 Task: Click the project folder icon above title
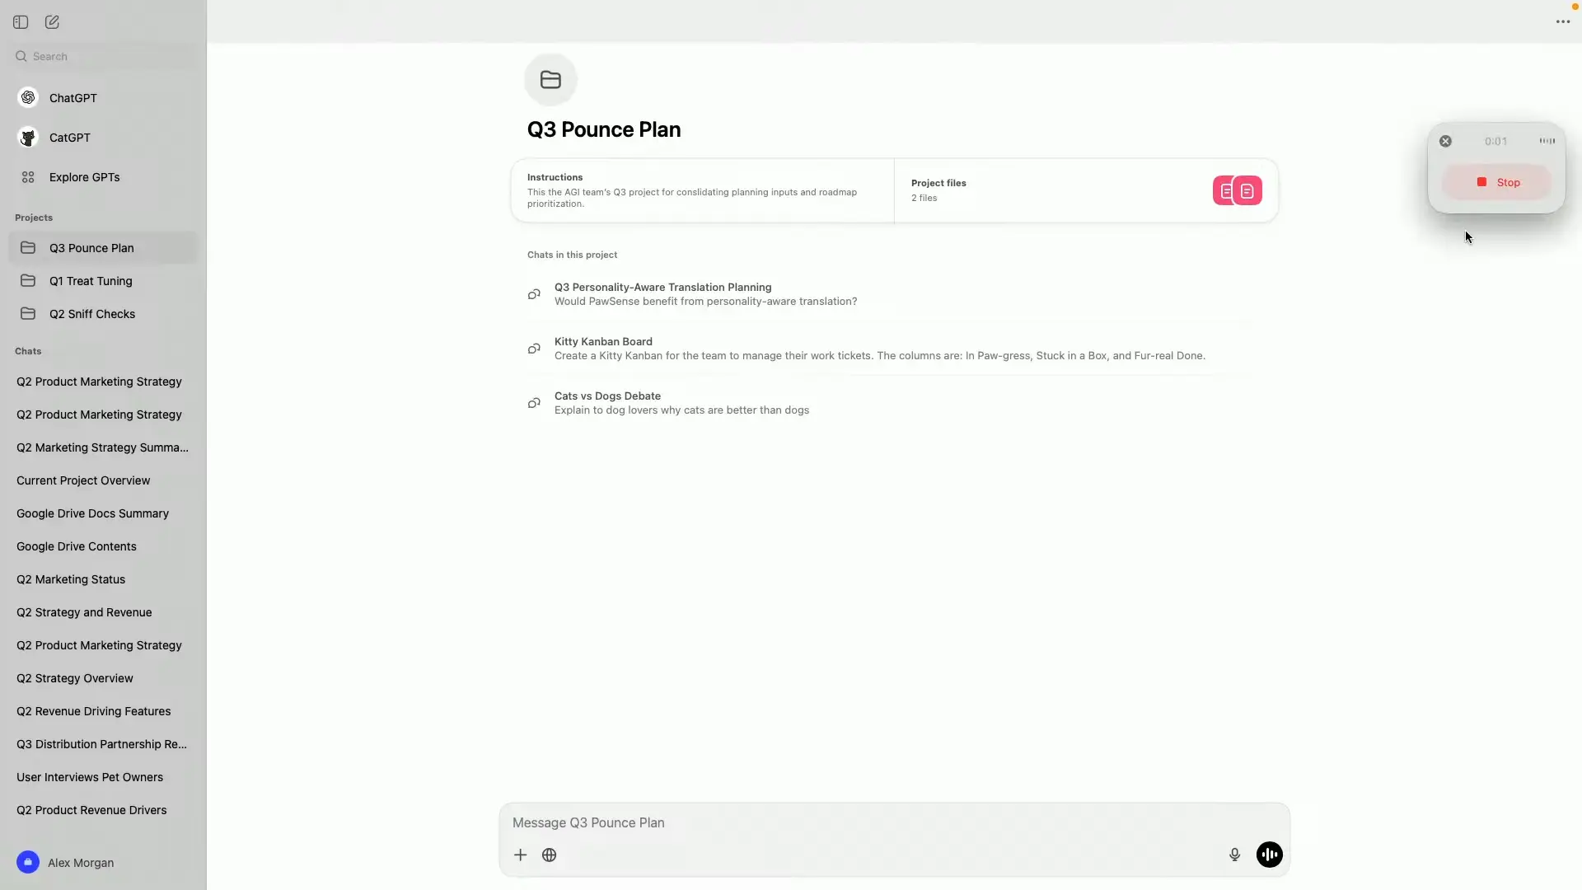coord(550,80)
